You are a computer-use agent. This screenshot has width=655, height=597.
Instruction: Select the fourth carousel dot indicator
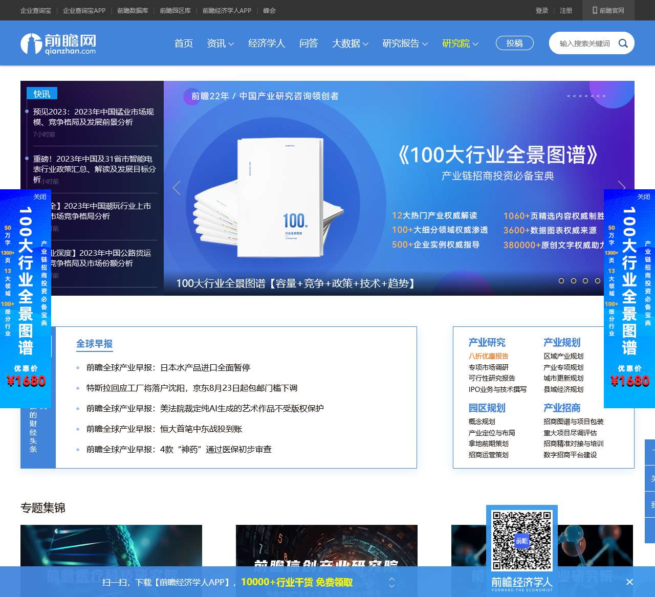click(598, 281)
